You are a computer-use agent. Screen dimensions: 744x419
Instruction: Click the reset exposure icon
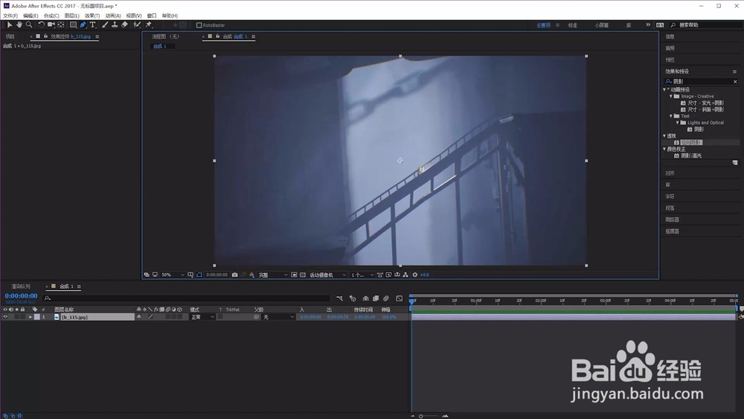pos(414,275)
